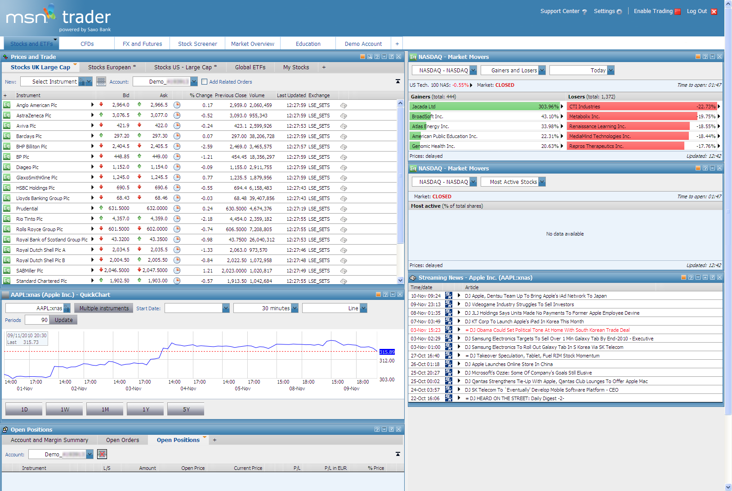
Task: Click the Update button
Action: pos(63,320)
